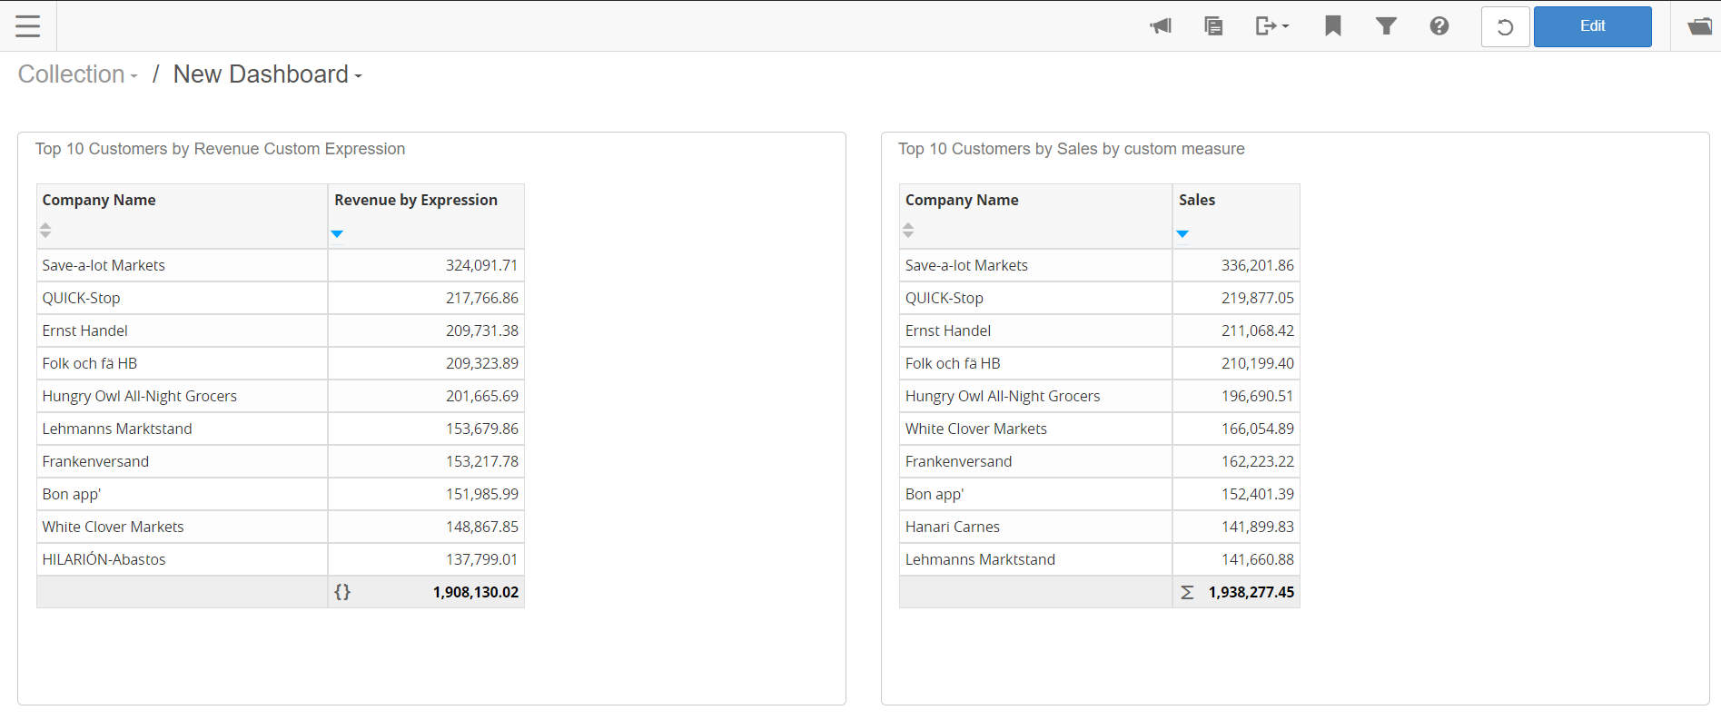This screenshot has height=720, width=1721.
Task: Open the help question mark icon
Action: click(1439, 26)
